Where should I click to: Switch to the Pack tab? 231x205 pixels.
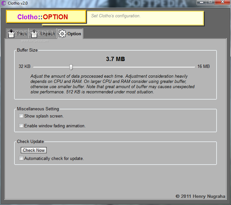coord(17,34)
